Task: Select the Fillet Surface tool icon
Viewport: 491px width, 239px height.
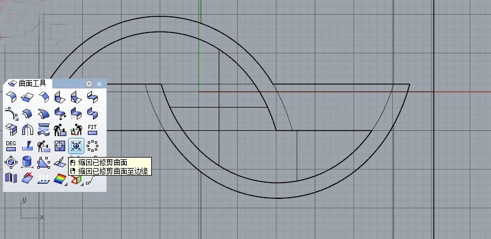Action: tap(11, 97)
